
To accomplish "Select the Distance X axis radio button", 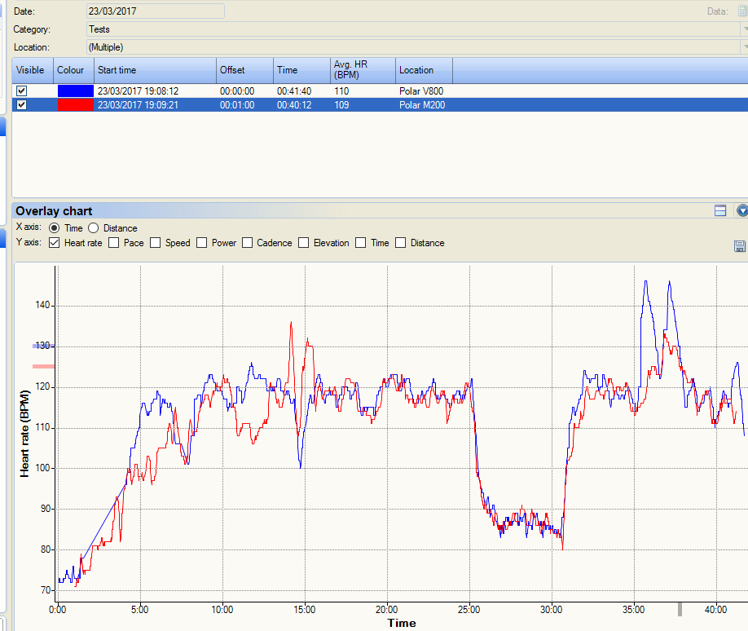I will (93, 228).
